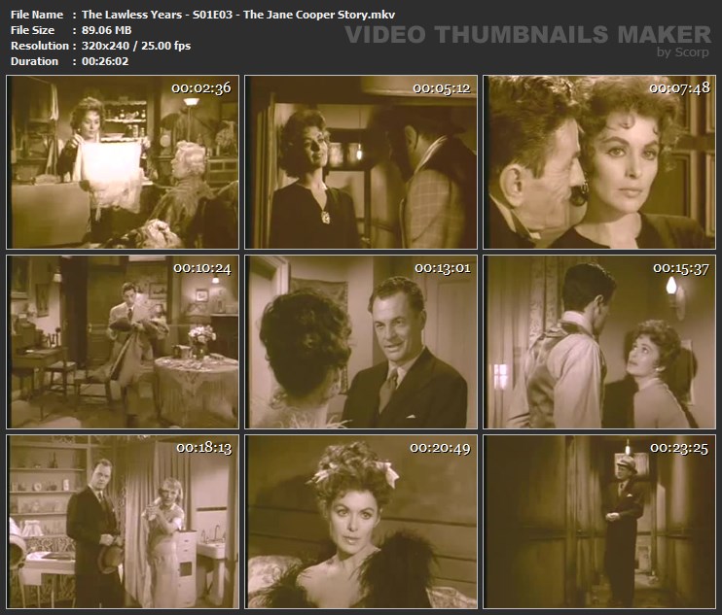
Task: Select the frame at 00:10:24
Action: click(x=123, y=342)
